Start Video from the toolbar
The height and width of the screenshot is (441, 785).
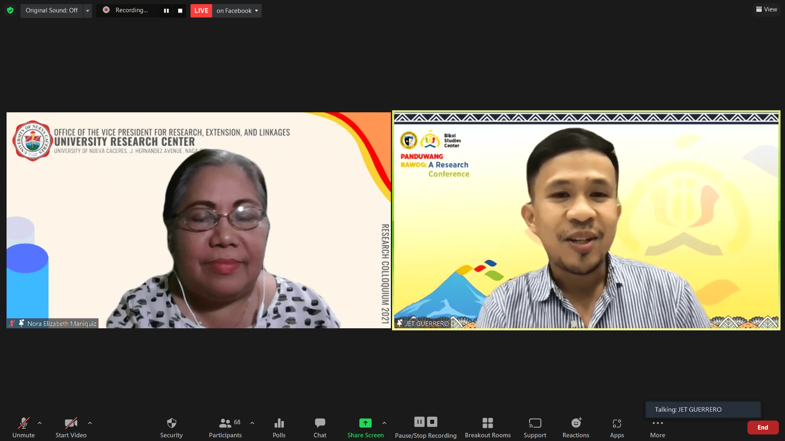[x=71, y=423]
